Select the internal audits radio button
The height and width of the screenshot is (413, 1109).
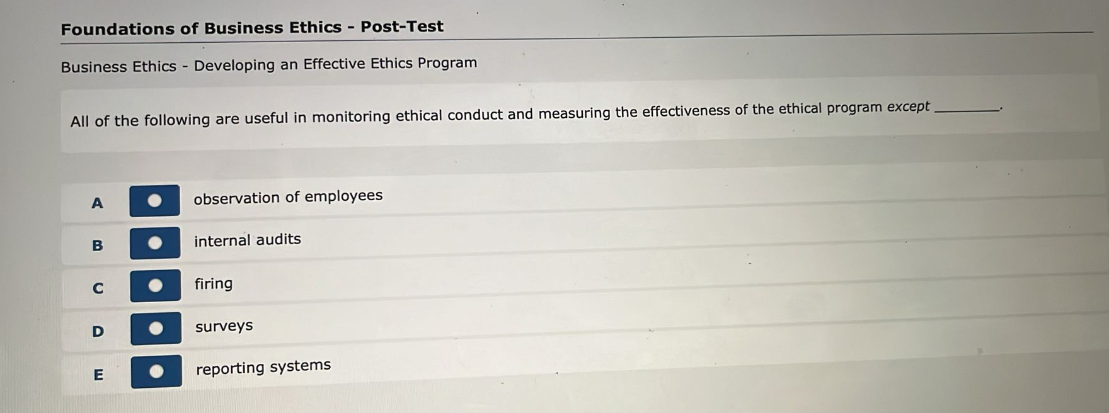pyautogui.click(x=154, y=243)
